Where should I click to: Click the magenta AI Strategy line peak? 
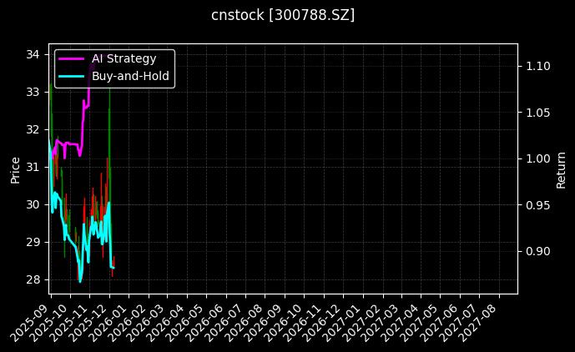pos(90,65)
